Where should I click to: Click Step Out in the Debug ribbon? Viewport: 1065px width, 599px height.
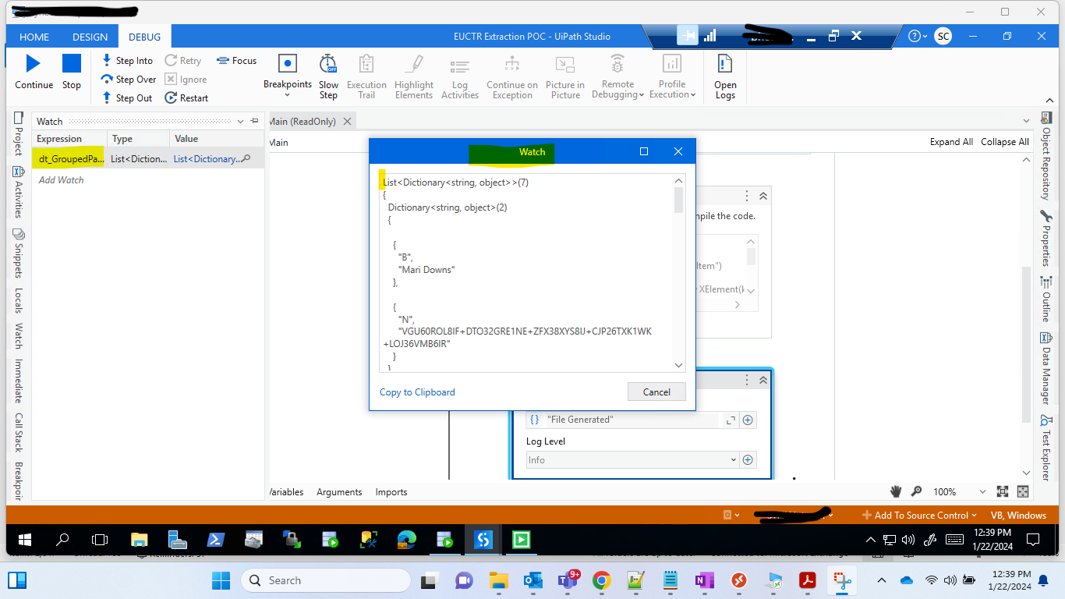tap(128, 97)
